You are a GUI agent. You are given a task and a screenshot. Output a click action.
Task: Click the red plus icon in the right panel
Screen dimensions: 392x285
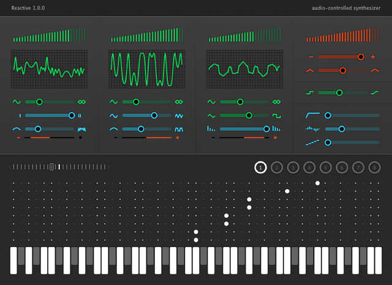373,57
